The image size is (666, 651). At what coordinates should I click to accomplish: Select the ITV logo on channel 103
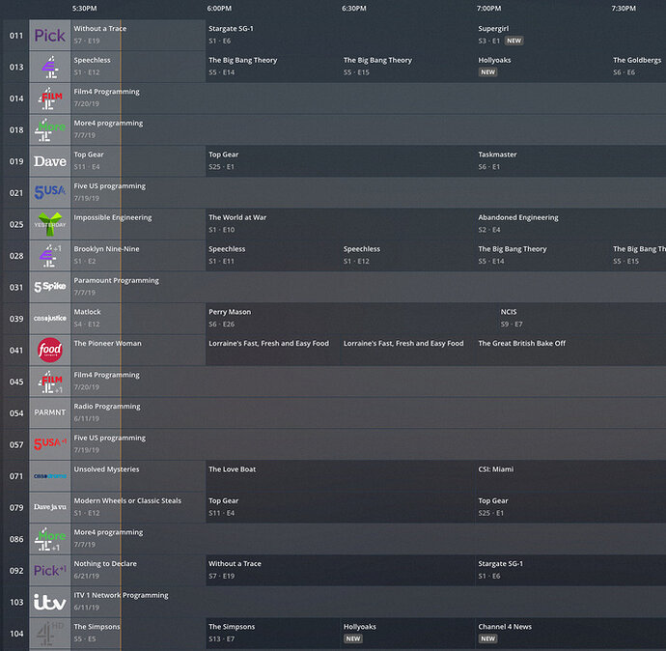[x=49, y=602]
